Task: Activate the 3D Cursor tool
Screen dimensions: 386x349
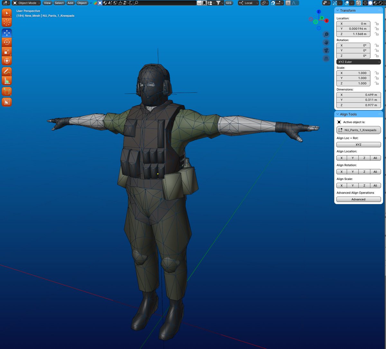Action: (x=7, y=23)
